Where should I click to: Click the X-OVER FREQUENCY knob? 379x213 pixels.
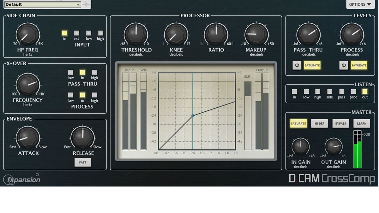pos(28,85)
